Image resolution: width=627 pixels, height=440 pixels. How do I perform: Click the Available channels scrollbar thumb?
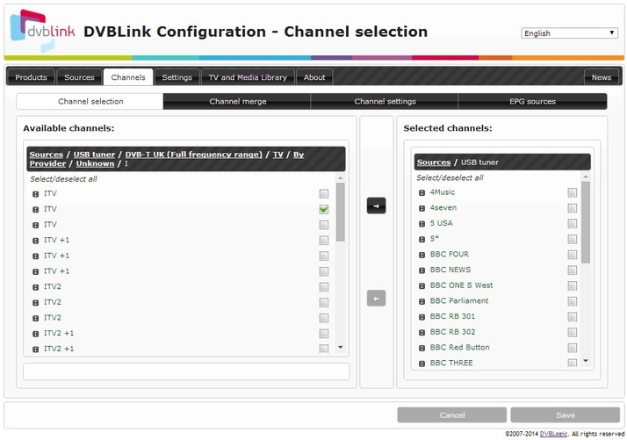(x=341, y=212)
